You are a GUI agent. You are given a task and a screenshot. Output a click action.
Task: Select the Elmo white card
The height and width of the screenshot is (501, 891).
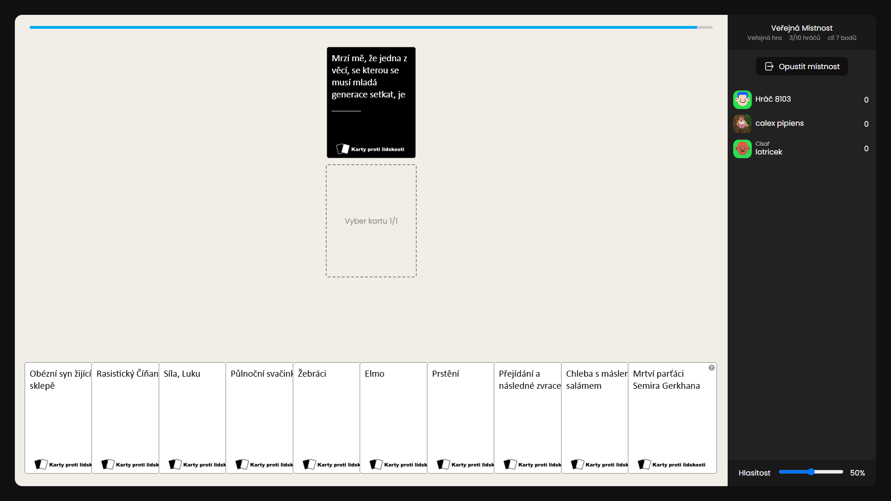point(393,417)
